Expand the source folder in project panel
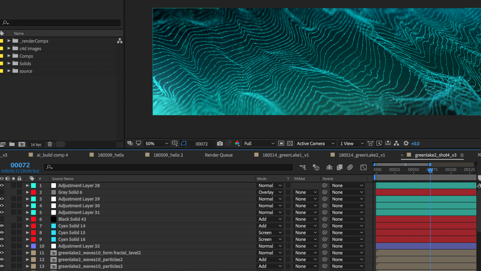 [9, 71]
